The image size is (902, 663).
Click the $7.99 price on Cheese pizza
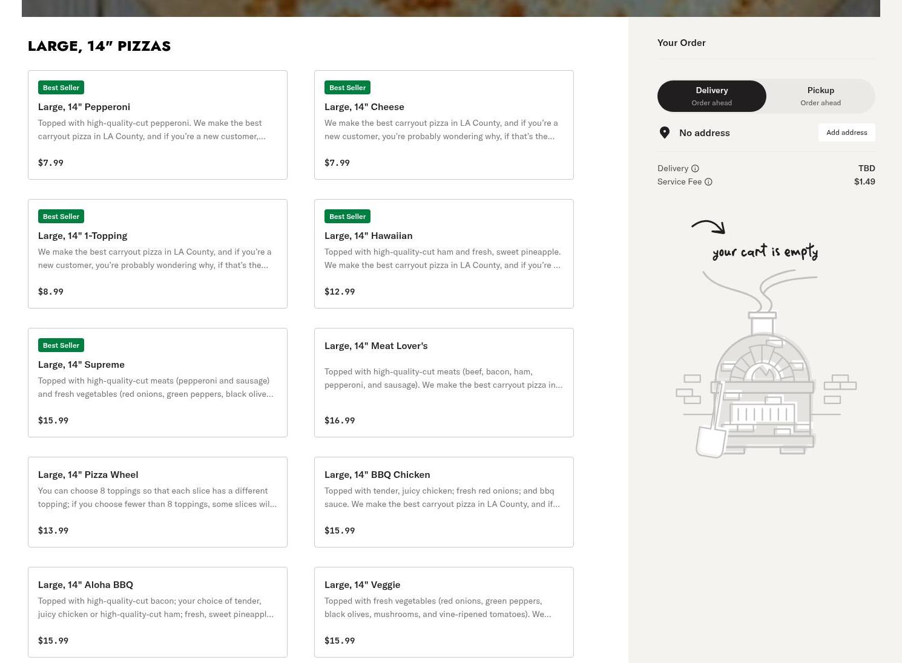(x=337, y=163)
